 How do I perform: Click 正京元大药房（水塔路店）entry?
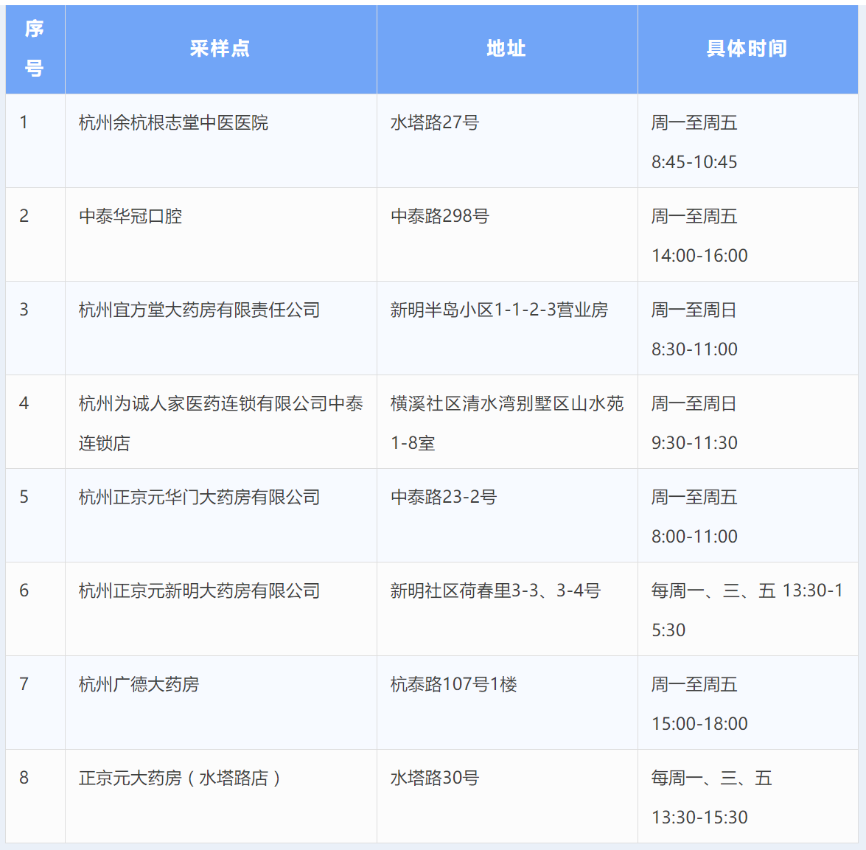pos(180,778)
